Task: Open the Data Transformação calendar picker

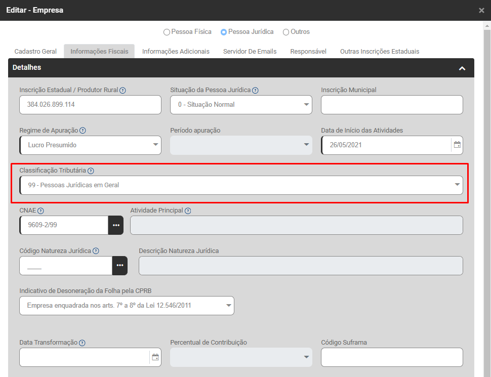Action: pyautogui.click(x=155, y=357)
